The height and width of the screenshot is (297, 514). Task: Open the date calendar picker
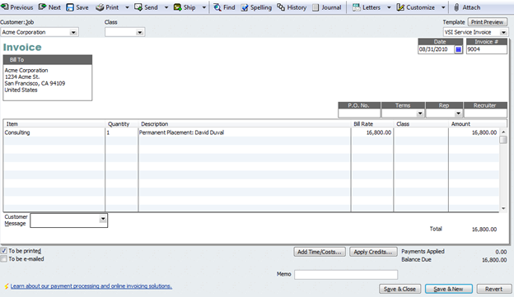tap(458, 49)
